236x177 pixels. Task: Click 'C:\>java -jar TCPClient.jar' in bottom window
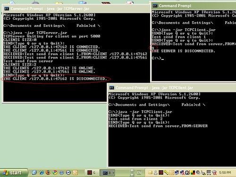pyautogui.click(x=140, y=112)
